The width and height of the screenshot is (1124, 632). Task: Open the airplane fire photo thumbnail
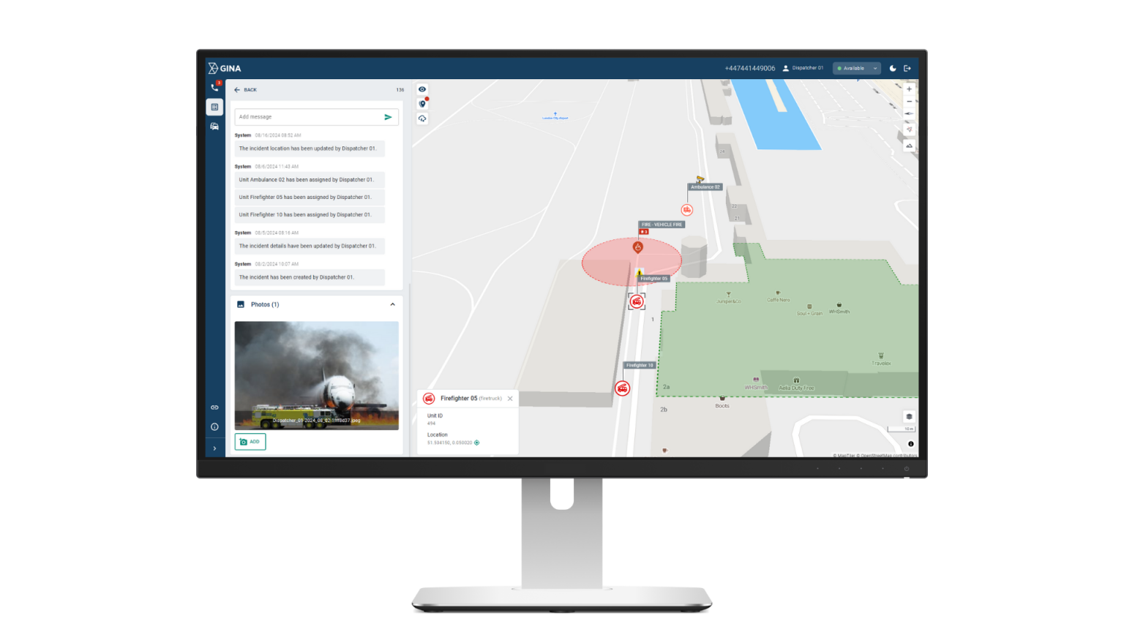pyautogui.click(x=316, y=375)
